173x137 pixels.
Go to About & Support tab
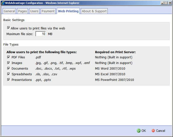(x=94, y=11)
